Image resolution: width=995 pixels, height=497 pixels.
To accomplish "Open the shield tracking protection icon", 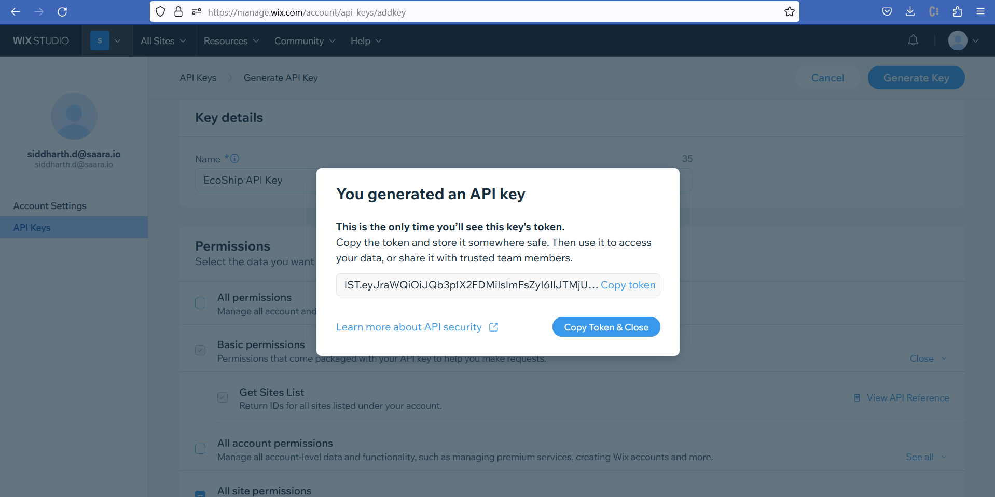I will [160, 11].
